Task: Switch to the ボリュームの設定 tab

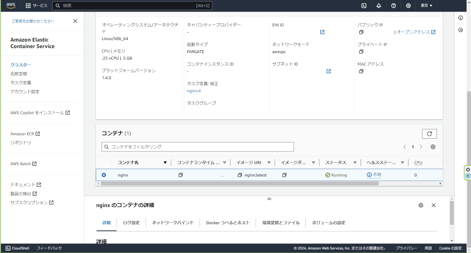Action: pos(328,223)
